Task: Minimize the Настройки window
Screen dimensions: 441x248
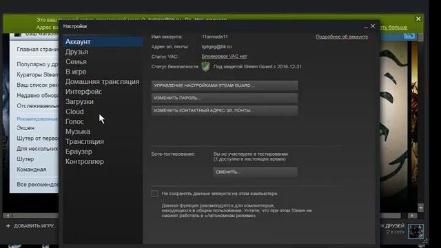Action: click(x=365, y=27)
